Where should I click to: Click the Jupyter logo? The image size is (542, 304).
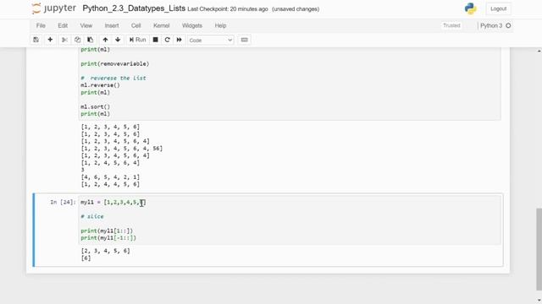(53, 8)
